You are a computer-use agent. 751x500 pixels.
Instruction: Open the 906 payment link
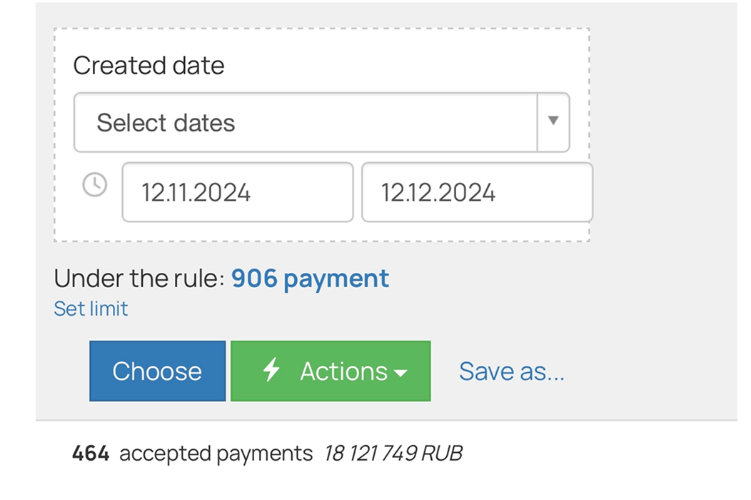[x=310, y=278]
